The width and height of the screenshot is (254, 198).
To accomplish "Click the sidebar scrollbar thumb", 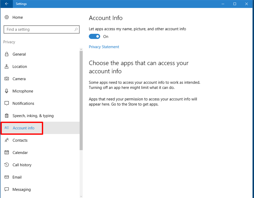I will 81,101.
